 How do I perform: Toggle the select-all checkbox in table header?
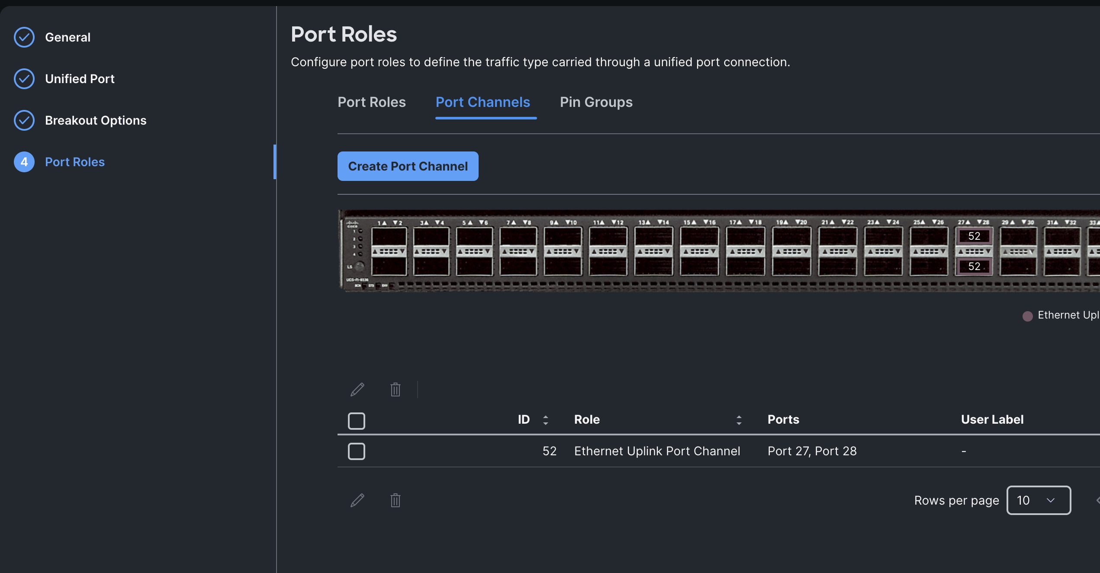pos(356,420)
